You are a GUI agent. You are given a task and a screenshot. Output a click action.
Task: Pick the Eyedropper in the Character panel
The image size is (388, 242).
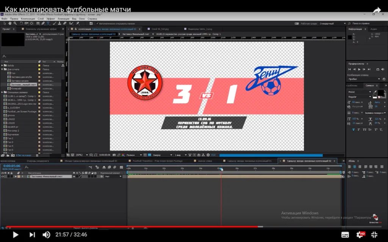point(375,92)
